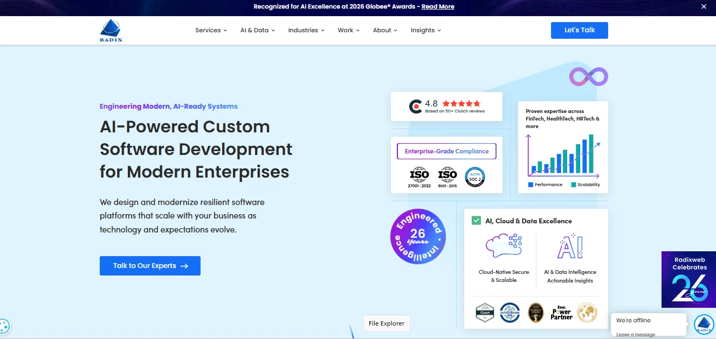Open the Services menu
The image size is (716, 339).
[211, 30]
